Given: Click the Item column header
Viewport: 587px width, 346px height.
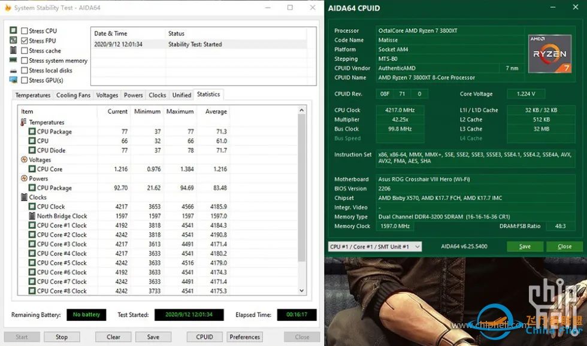Looking at the screenshot, I should coord(58,111).
